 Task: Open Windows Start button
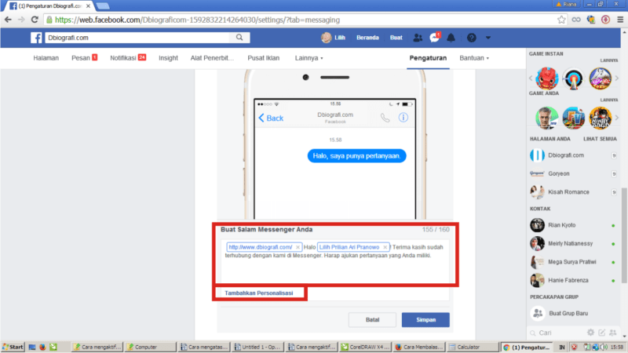(13, 347)
